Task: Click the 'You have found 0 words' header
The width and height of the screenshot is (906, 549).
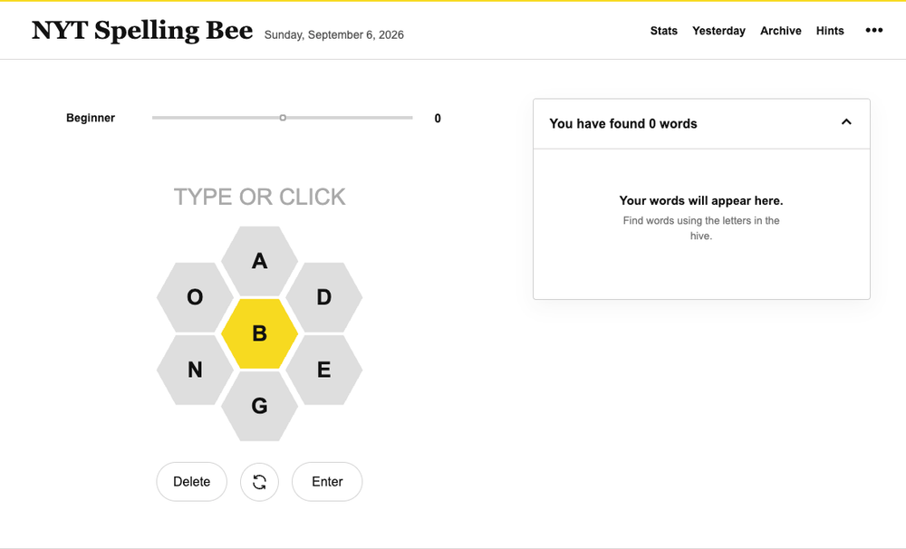Action: pyautogui.click(x=623, y=124)
